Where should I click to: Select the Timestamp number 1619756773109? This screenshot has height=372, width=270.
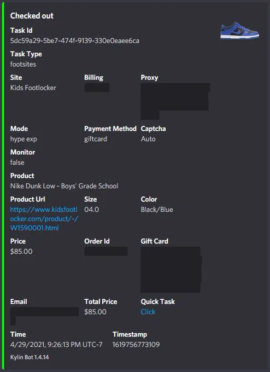coord(136,345)
